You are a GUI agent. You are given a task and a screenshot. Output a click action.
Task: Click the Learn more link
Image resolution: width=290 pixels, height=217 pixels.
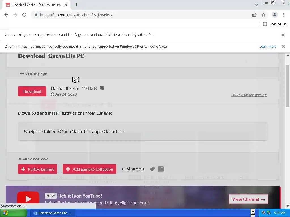[268, 47]
